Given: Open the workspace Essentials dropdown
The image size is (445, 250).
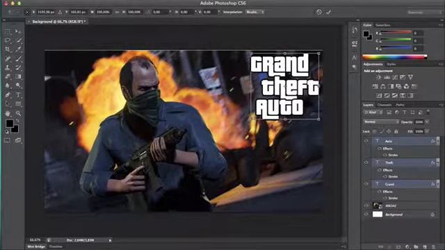Looking at the screenshot, I should click(424, 12).
